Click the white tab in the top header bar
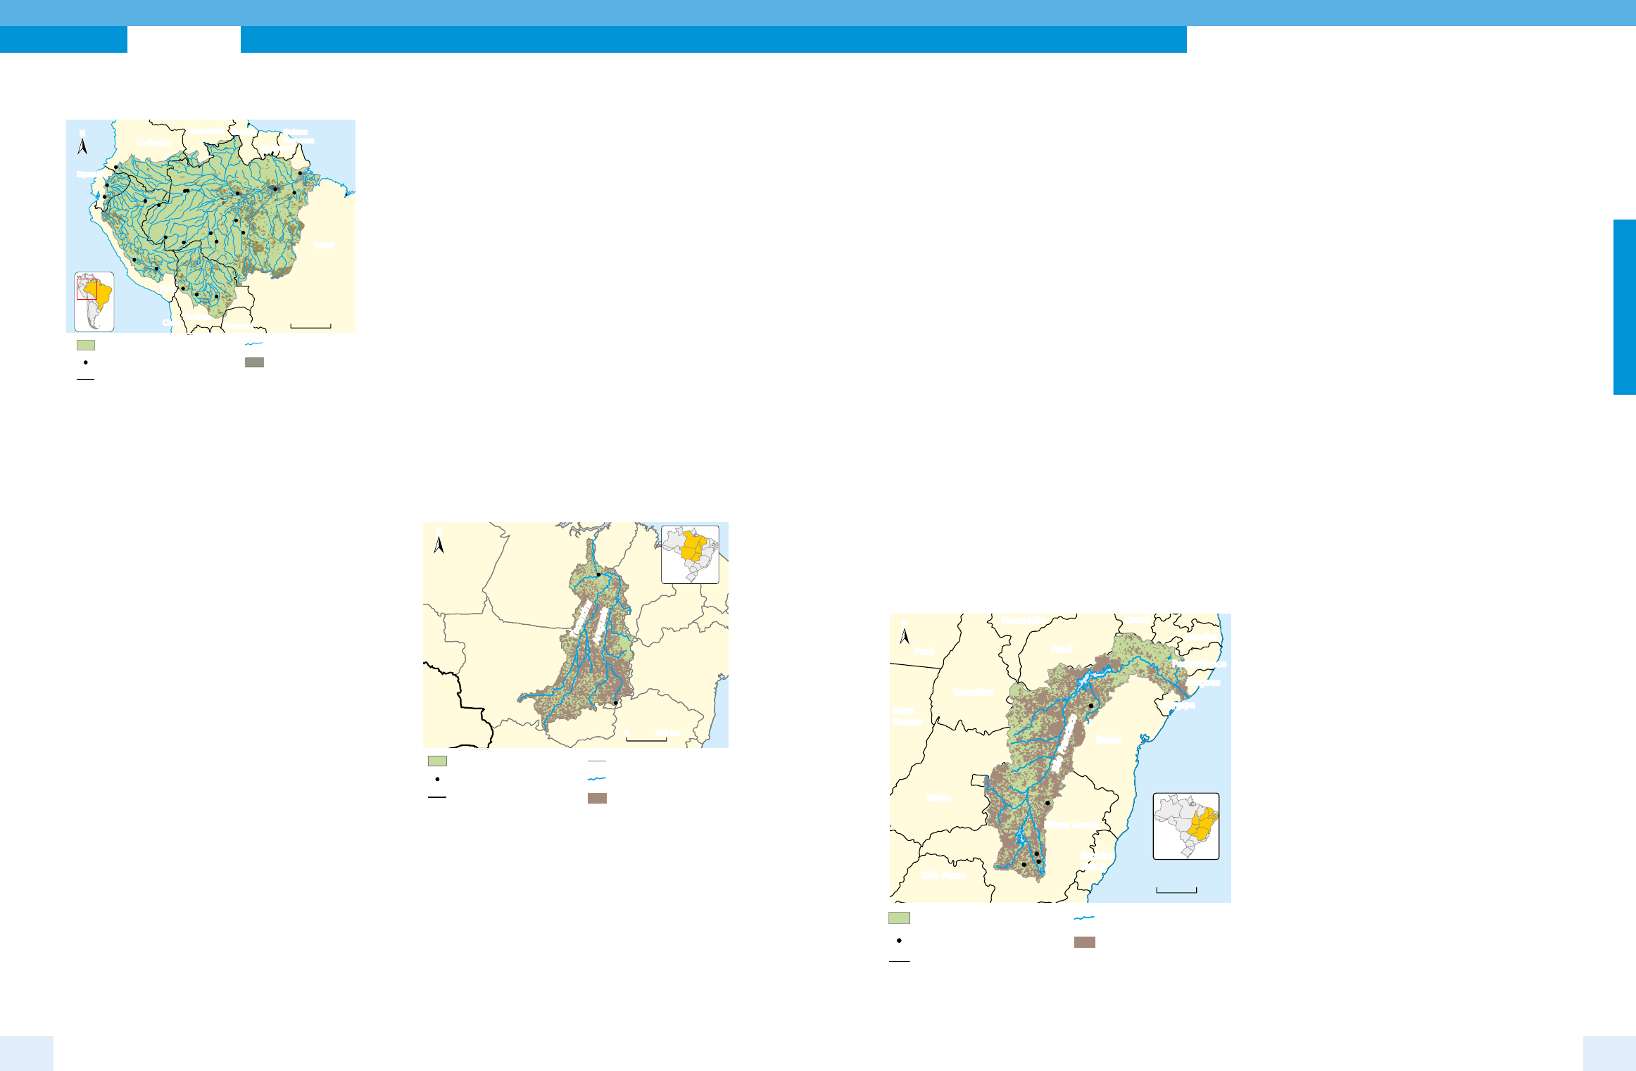The width and height of the screenshot is (1636, 1071). click(x=184, y=39)
